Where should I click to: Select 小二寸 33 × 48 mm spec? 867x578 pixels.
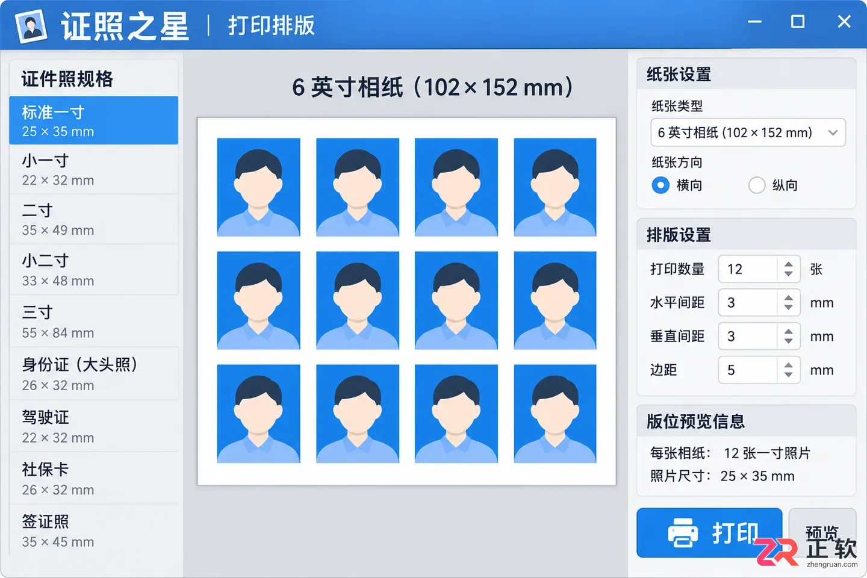[94, 270]
